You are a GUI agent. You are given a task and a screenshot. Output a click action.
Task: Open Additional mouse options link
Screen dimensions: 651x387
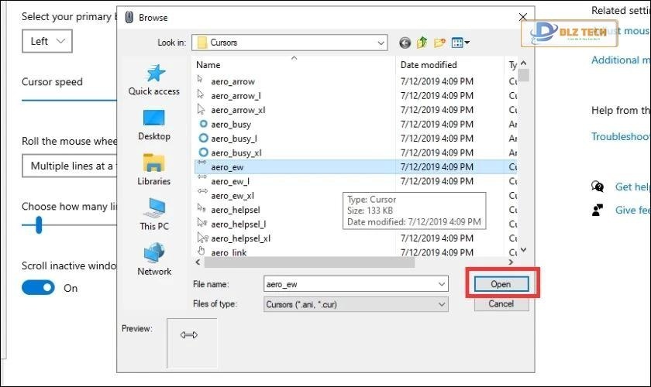tap(621, 60)
